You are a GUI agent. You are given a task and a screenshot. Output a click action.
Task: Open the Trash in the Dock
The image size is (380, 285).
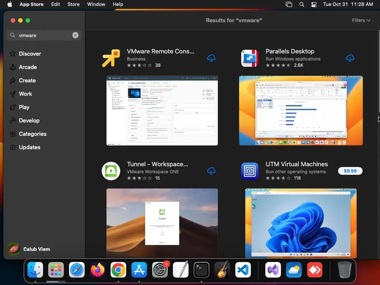point(345,270)
